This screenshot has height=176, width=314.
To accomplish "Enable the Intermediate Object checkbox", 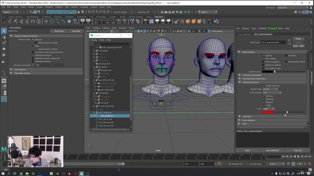I will click(x=287, y=62).
